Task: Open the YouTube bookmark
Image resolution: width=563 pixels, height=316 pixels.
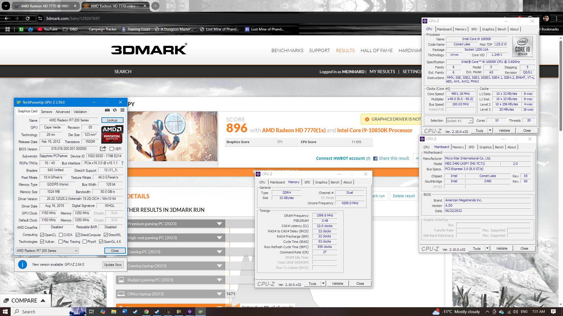Action: [48, 29]
